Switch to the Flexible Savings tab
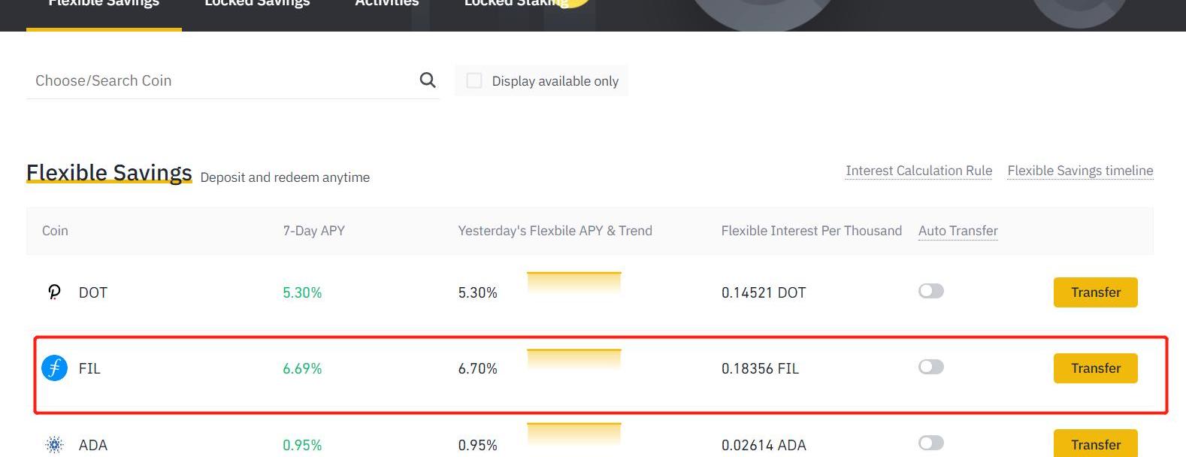This screenshot has height=457, width=1186. pyautogui.click(x=104, y=5)
